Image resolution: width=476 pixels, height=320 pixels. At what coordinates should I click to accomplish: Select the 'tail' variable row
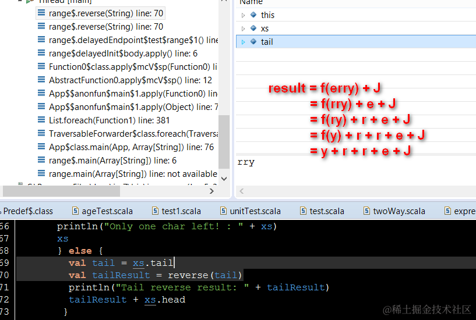pos(356,41)
